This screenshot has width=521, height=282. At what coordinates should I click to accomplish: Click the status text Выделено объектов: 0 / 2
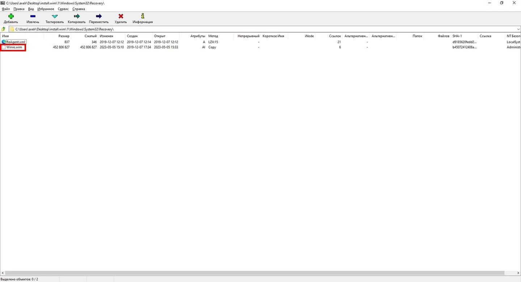[x=20, y=279]
